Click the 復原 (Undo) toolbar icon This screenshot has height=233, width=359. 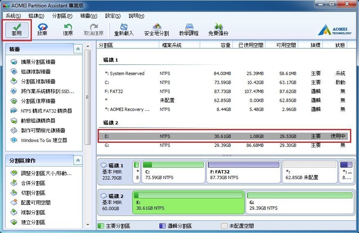68,30
